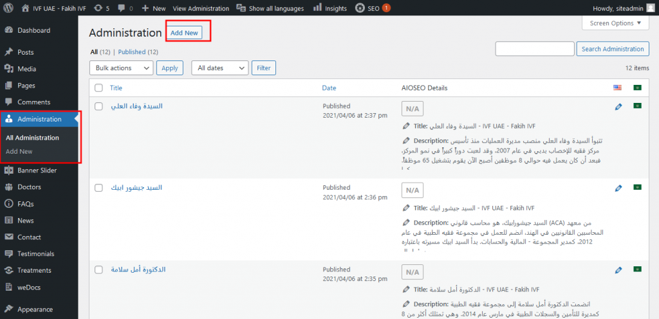Click US flag column header icon

click(x=617, y=87)
